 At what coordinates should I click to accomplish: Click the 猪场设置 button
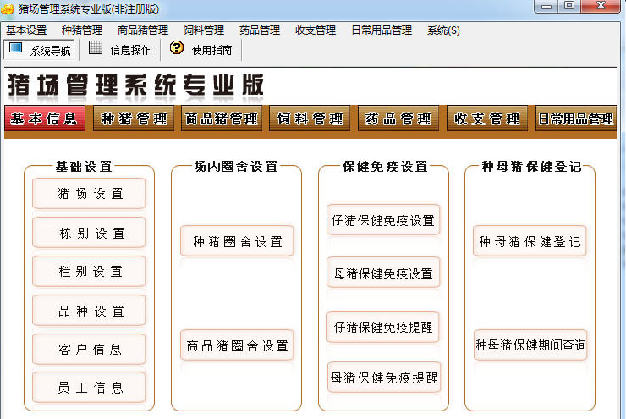coord(90,194)
